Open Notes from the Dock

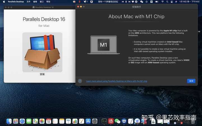(x=62, y=121)
